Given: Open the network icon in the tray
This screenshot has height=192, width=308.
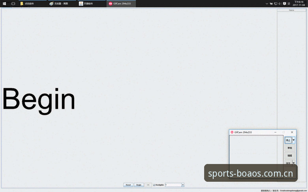Looking at the screenshot, I should [x=276, y=4].
